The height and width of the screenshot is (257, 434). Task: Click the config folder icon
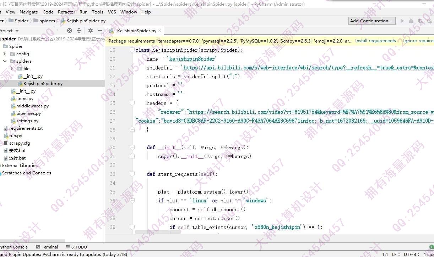[x=13, y=54]
